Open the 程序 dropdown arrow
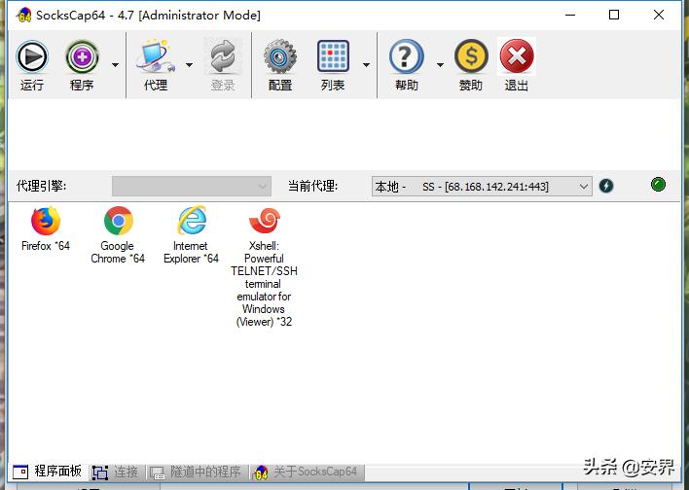Image resolution: width=689 pixels, height=490 pixels. 115,65
